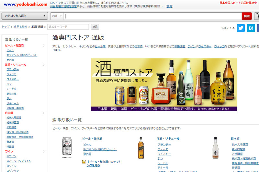This screenshot has width=259, height=172.
Task: Click 本格焼酎 link in description text
Action: point(180,46)
